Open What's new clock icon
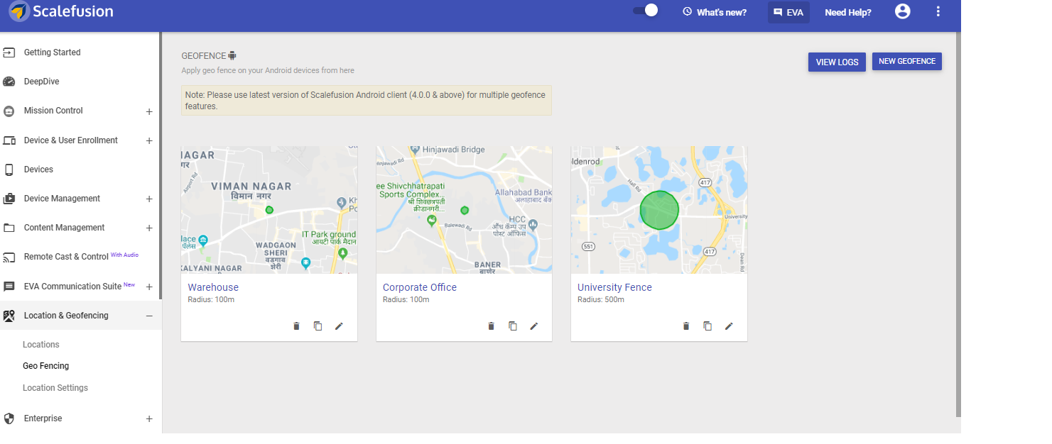The height and width of the screenshot is (444, 1052). [x=687, y=11]
